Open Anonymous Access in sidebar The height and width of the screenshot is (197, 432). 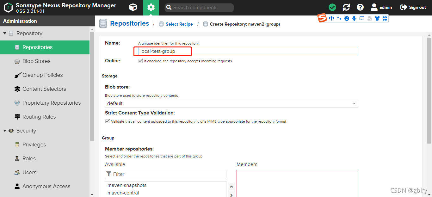45,186
